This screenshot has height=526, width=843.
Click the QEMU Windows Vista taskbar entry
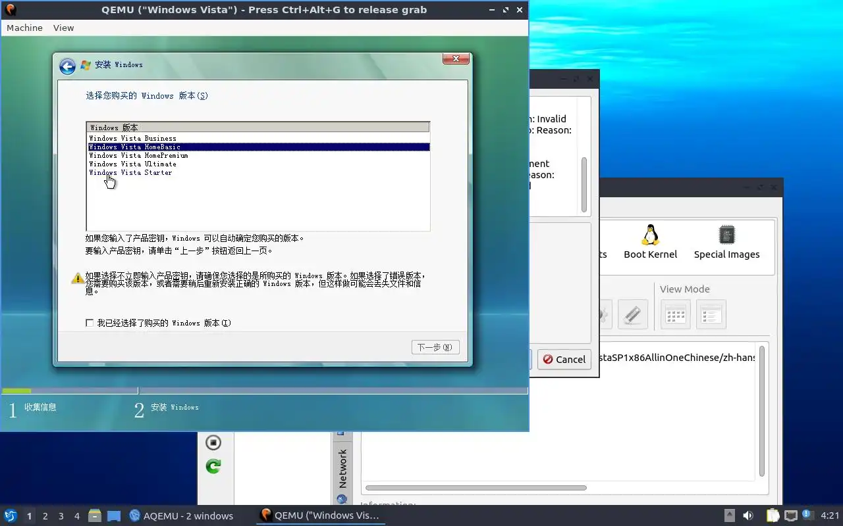(x=321, y=515)
